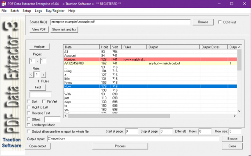Click the second Pages number field
This screenshot has width=251, height=156.
click(x=43, y=61)
